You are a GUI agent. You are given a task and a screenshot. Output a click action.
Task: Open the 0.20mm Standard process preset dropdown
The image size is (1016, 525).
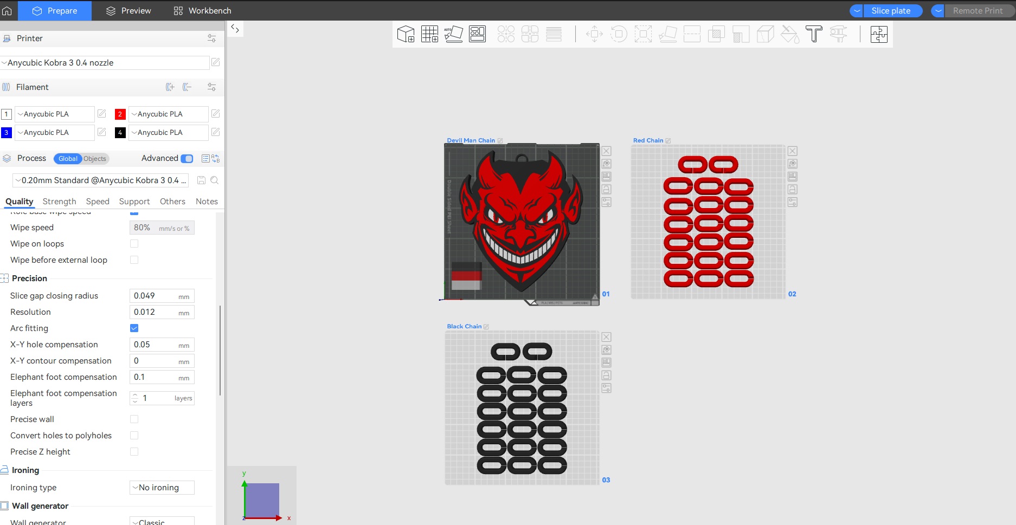101,180
